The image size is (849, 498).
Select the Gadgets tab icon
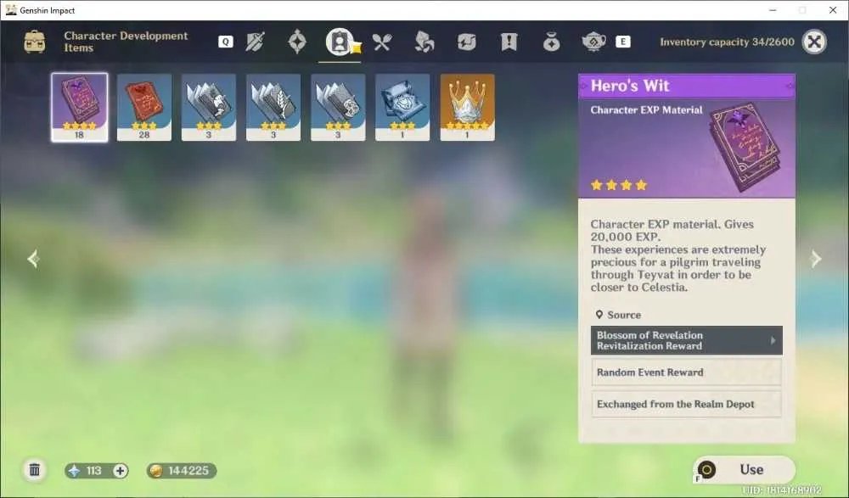coord(466,42)
